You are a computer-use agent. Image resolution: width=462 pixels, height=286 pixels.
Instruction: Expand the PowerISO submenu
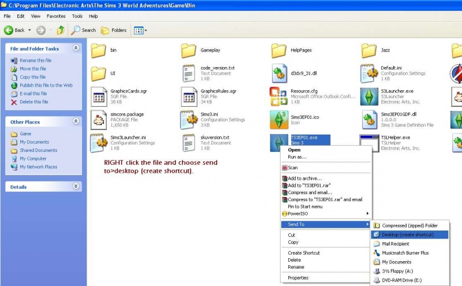pos(326,214)
